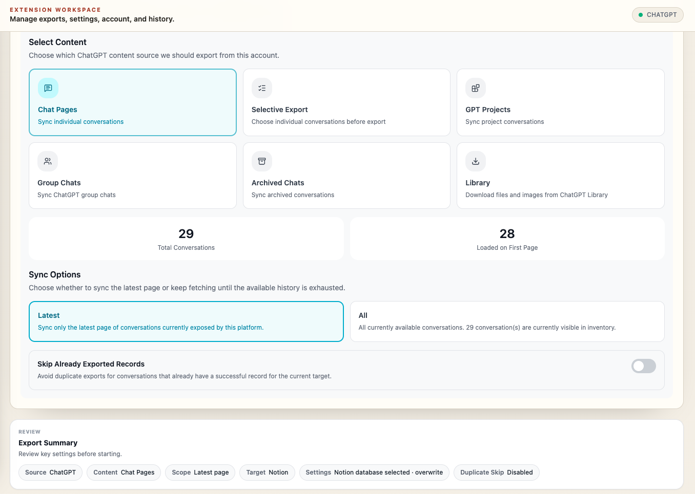695x494 pixels.
Task: Click the Content Chat Pages summary chip
Action: tap(124, 472)
